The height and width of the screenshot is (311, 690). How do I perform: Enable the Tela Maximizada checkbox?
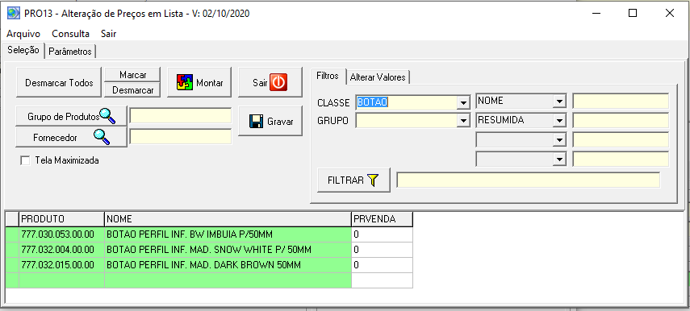[25, 161]
